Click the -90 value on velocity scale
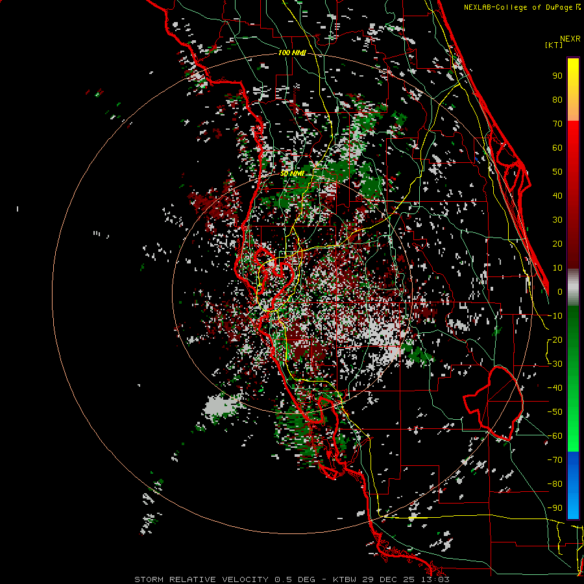Screen dimensions: 584x584 [555, 508]
